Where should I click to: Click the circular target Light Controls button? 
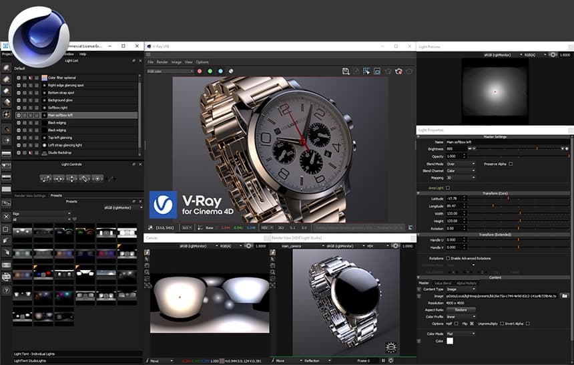pos(97,178)
